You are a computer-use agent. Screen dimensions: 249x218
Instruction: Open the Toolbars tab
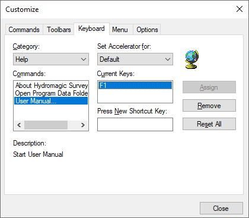tap(59, 30)
